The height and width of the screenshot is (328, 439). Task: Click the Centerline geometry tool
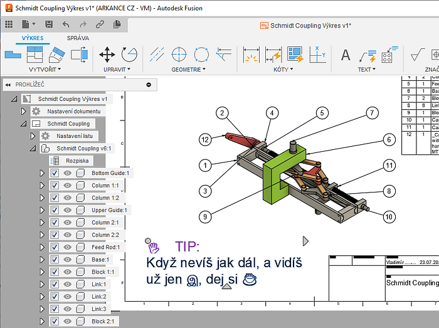click(x=157, y=55)
